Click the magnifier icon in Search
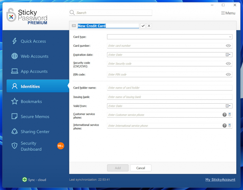 73,13
